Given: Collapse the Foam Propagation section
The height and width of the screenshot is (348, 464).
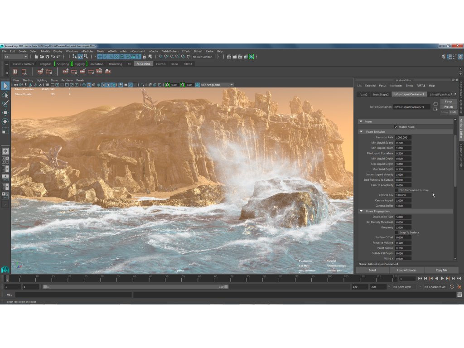Looking at the screenshot, I should click(x=361, y=211).
